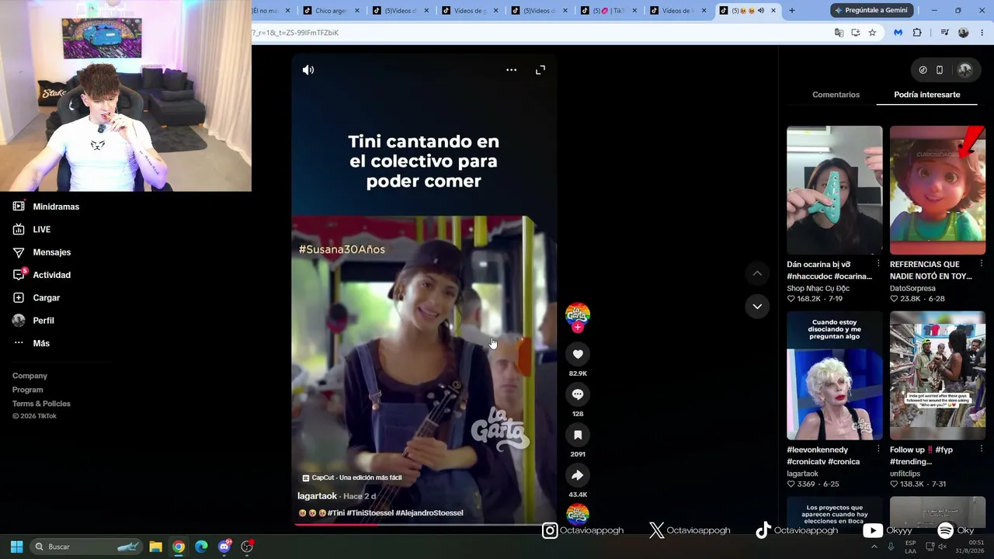This screenshot has width=994, height=559.
Task: Select the Podría interesarte tab
Action: point(927,95)
